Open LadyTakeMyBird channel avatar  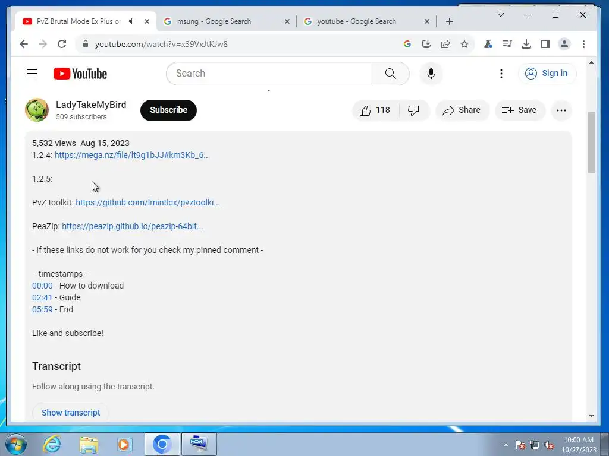37,110
